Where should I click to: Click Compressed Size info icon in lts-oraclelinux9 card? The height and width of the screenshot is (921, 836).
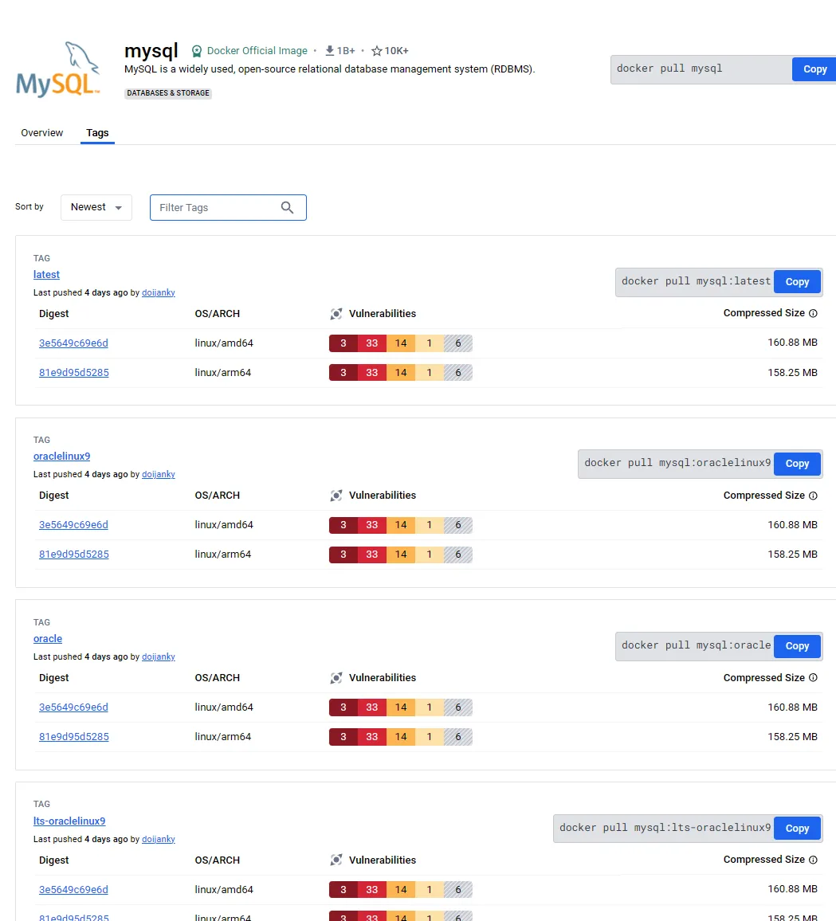click(x=813, y=860)
